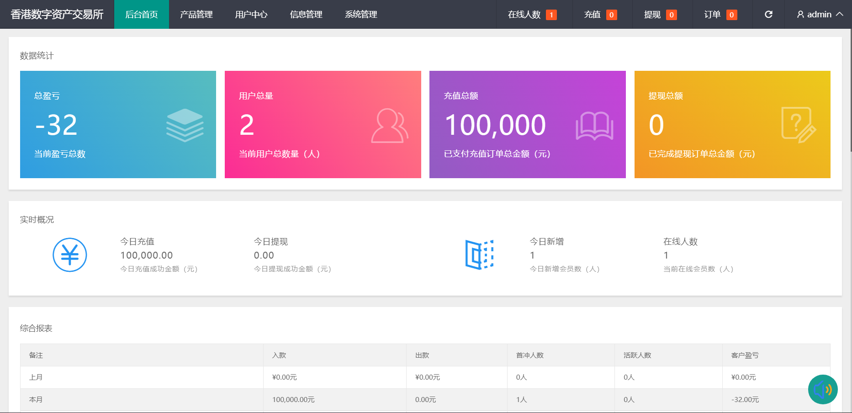Click the orange badge next to 在线人数
The width and height of the screenshot is (852, 413).
pyautogui.click(x=551, y=15)
